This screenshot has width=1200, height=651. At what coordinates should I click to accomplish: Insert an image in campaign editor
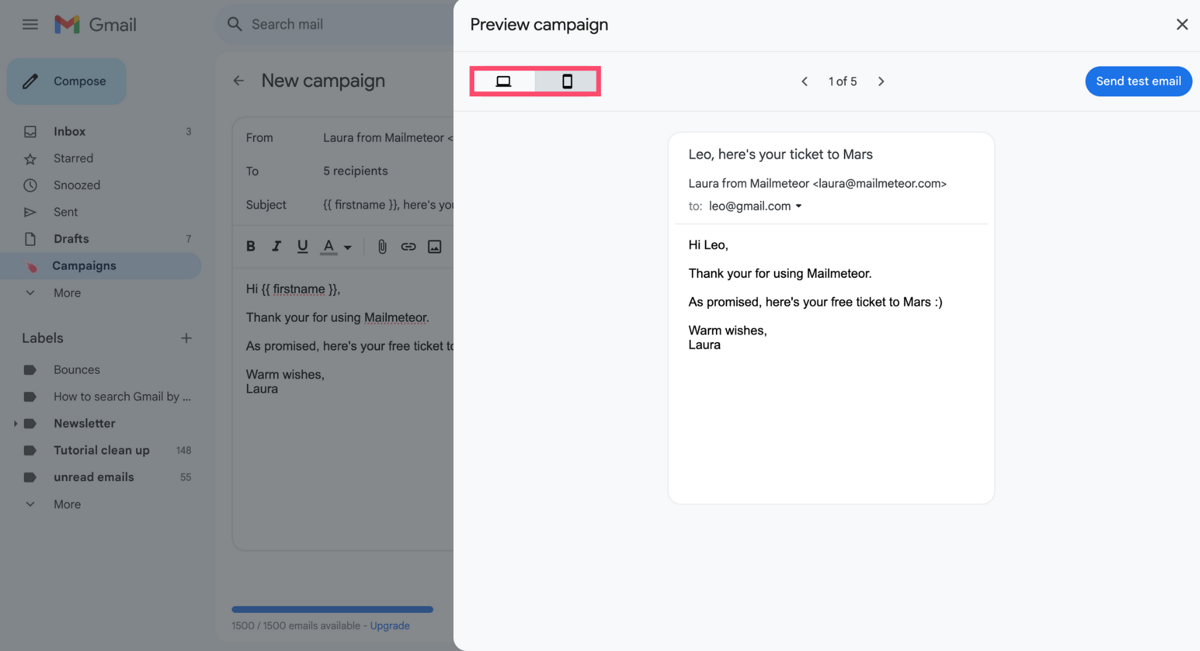[435, 246]
